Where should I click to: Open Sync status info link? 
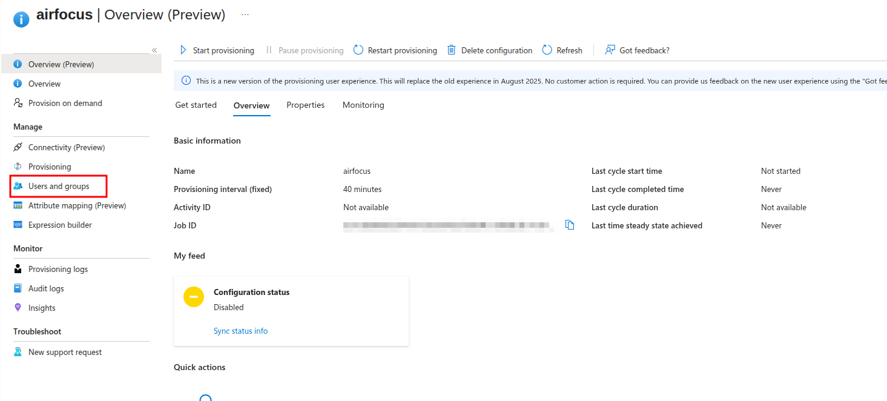(x=240, y=331)
